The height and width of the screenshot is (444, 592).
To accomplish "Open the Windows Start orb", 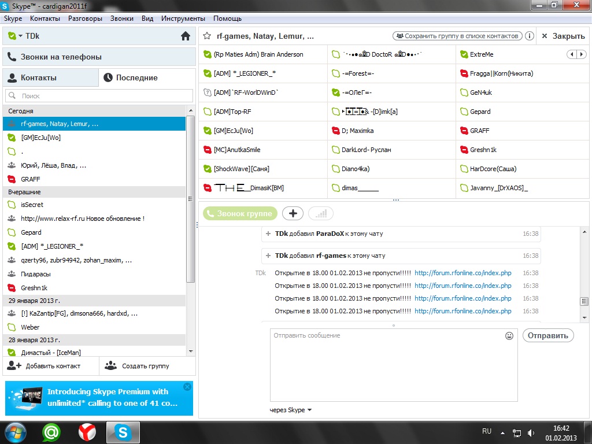I will click(x=15, y=432).
